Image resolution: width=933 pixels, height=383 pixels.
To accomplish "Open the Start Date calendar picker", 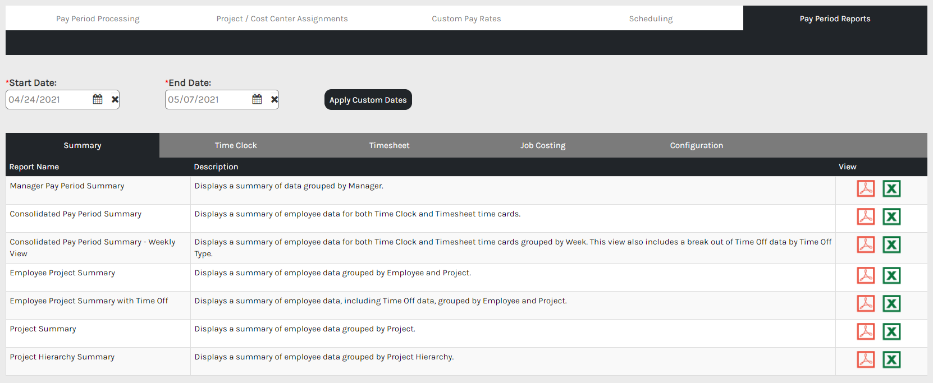I will 98,99.
